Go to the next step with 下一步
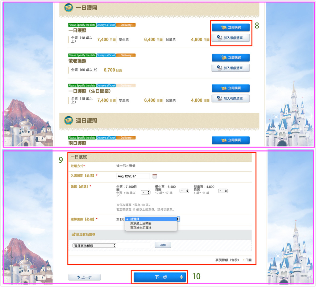The width and height of the screenshot is (316, 287). coord(160,277)
